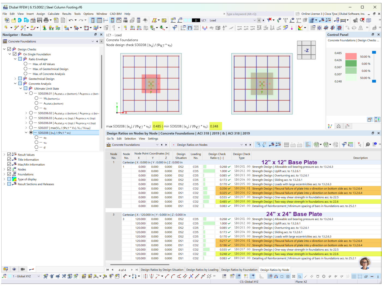Click the table view toggle icon in toolbar
The image size is (382, 286).
tap(99, 20)
